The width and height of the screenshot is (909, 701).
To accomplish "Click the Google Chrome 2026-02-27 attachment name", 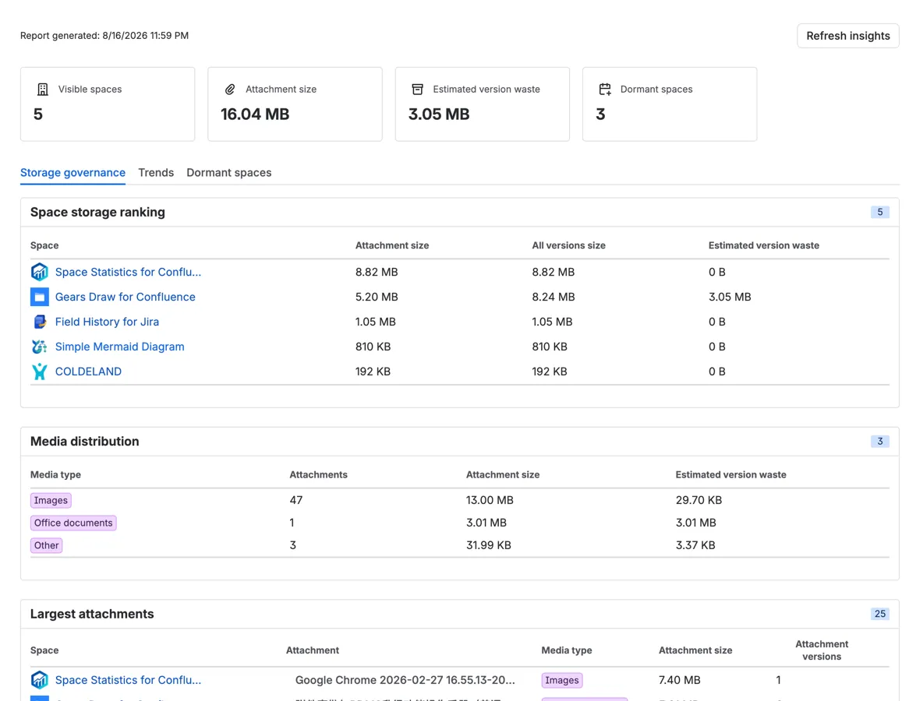I will point(405,680).
